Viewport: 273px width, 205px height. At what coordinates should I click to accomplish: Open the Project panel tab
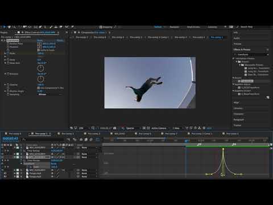4,32
